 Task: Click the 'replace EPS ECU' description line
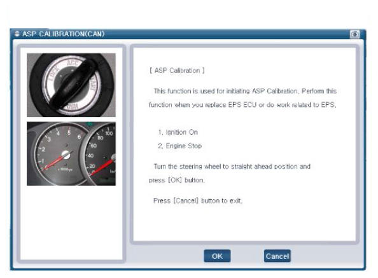242,105
